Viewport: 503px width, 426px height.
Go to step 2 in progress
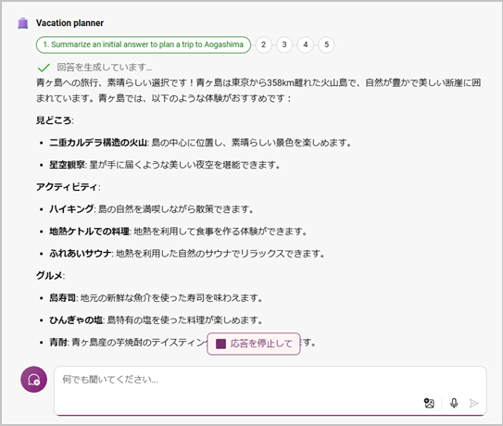point(263,44)
